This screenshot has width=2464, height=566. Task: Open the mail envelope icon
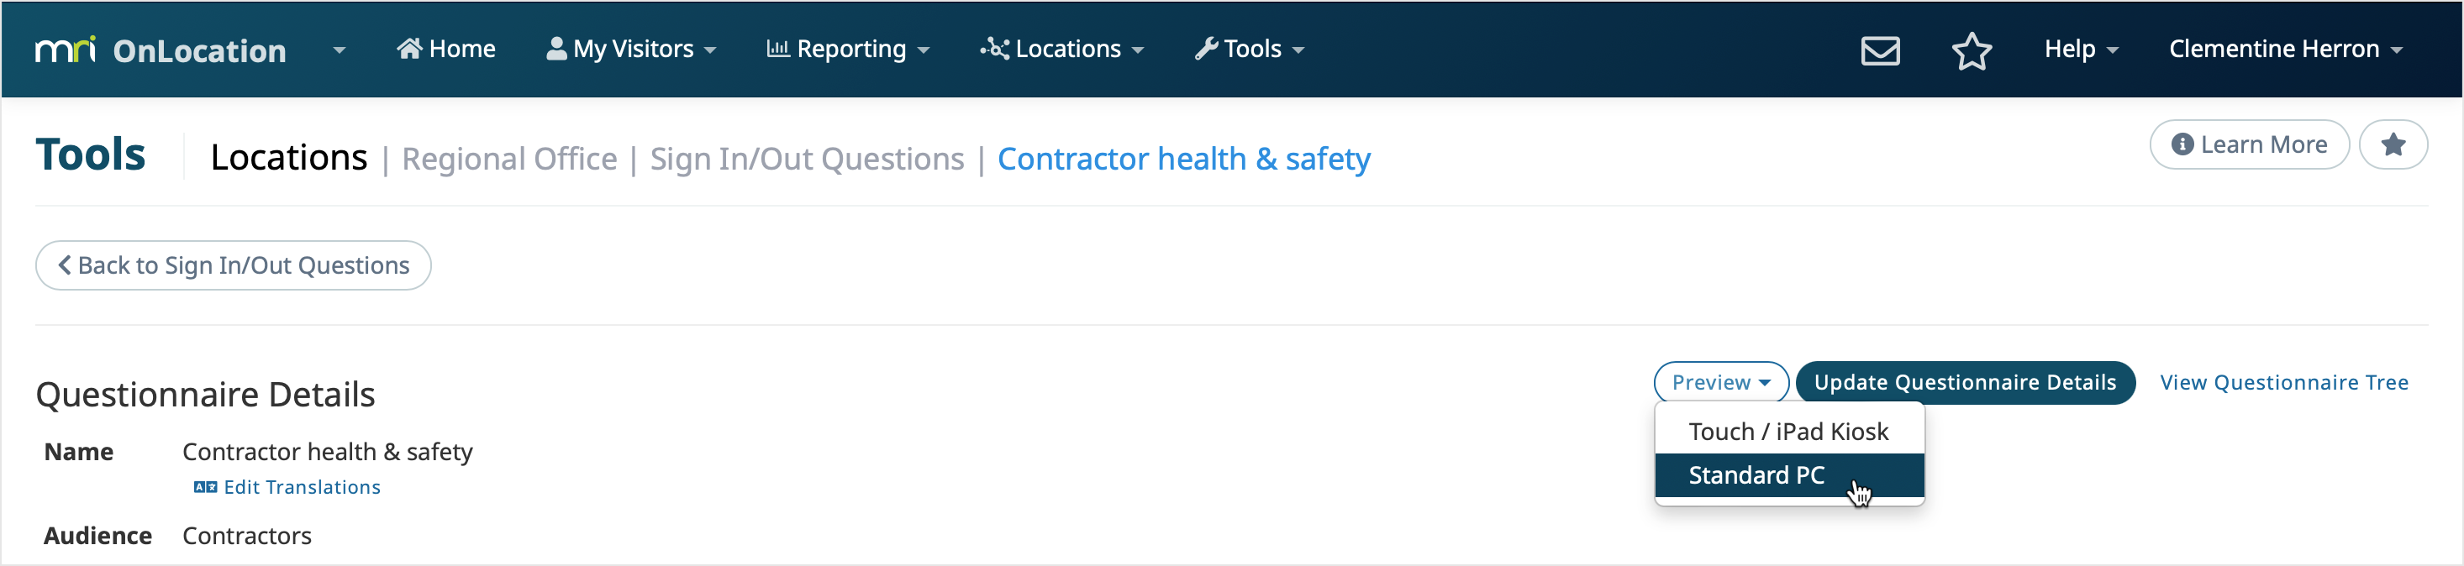point(1880,50)
